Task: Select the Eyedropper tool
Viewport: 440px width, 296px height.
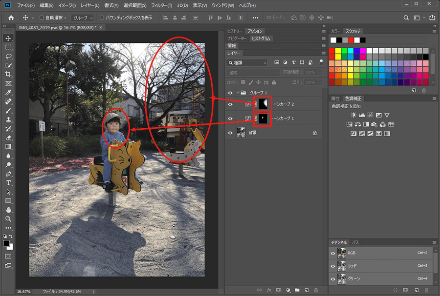Action: pyautogui.click(x=8, y=93)
